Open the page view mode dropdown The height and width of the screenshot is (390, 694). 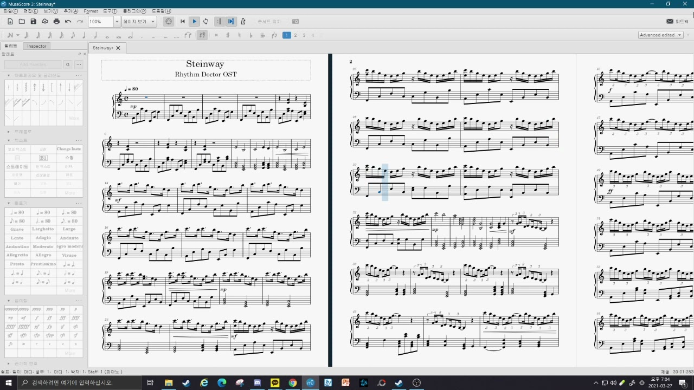(139, 22)
